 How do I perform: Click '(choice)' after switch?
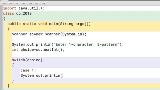pyautogui.click(x=34, y=60)
